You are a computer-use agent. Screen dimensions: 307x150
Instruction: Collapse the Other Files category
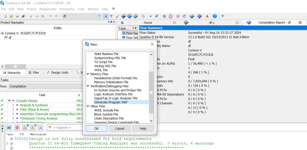(x=88, y=106)
